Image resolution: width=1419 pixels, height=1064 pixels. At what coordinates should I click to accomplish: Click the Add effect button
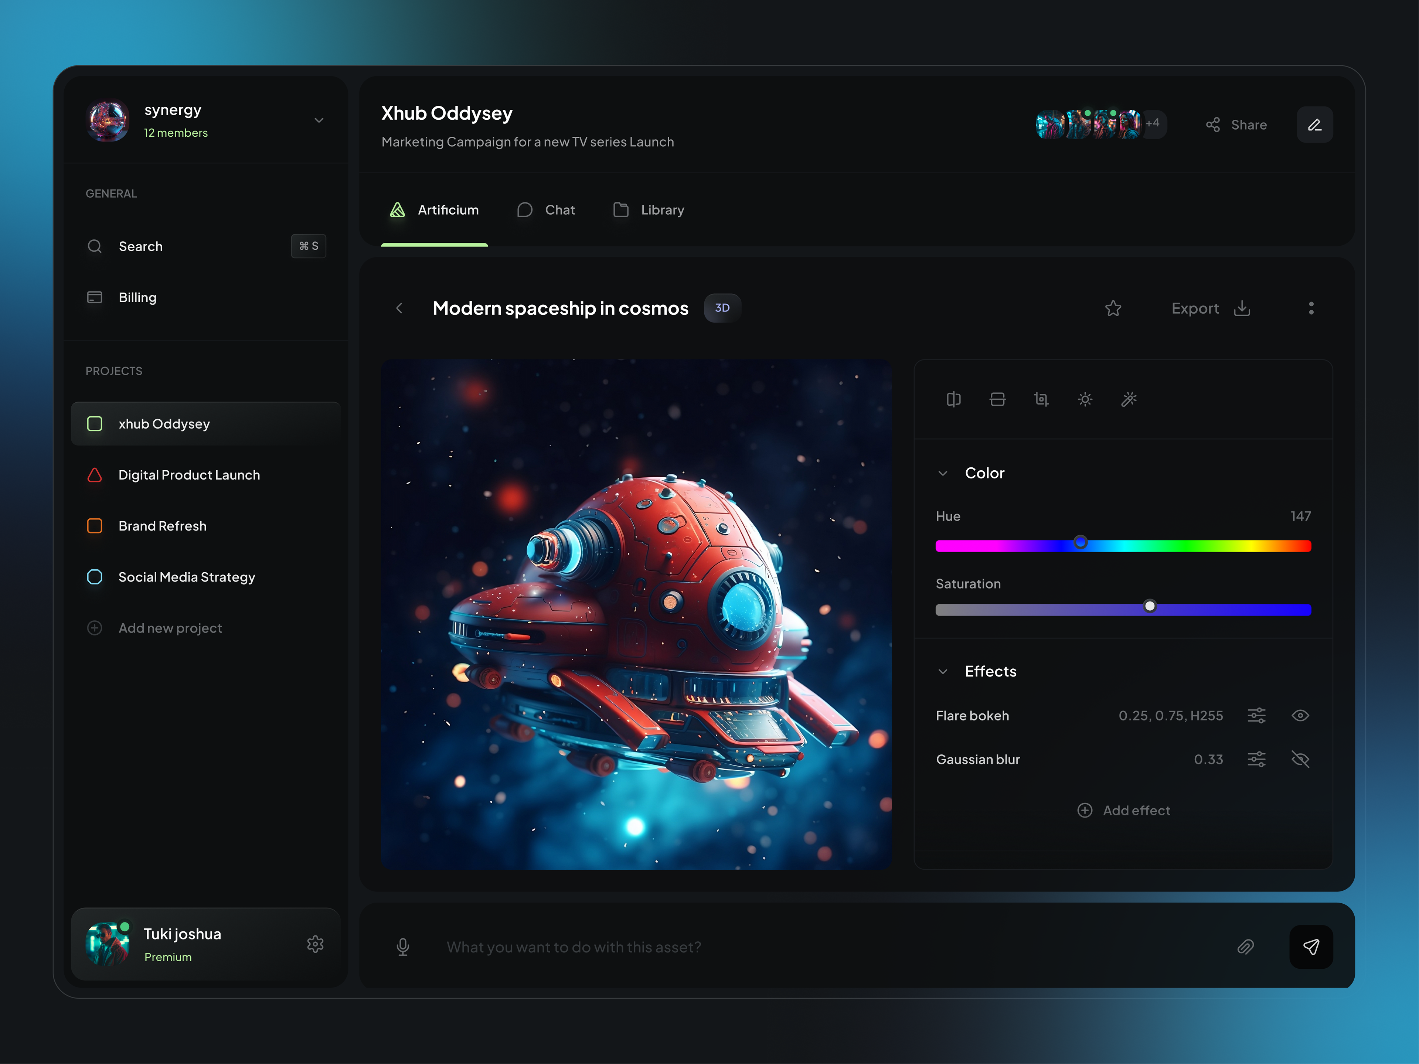click(x=1123, y=810)
